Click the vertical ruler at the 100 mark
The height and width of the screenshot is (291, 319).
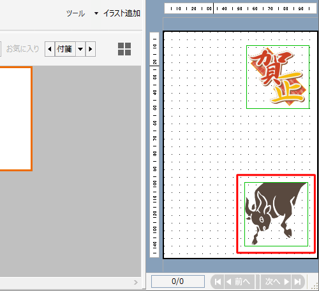tap(154, 184)
